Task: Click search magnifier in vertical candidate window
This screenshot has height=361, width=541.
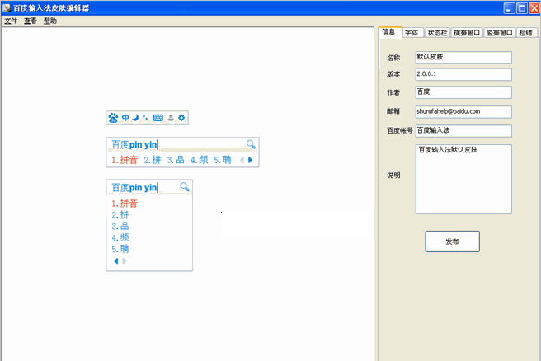Action: 185,187
